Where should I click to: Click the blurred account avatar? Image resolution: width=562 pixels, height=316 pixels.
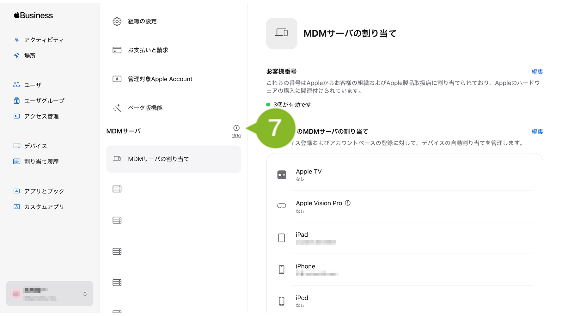point(16,294)
